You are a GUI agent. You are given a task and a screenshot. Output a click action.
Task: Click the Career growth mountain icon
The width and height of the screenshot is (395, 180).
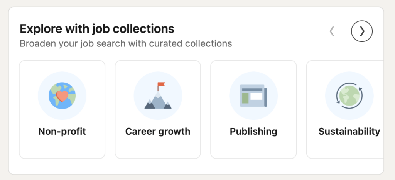(158, 96)
